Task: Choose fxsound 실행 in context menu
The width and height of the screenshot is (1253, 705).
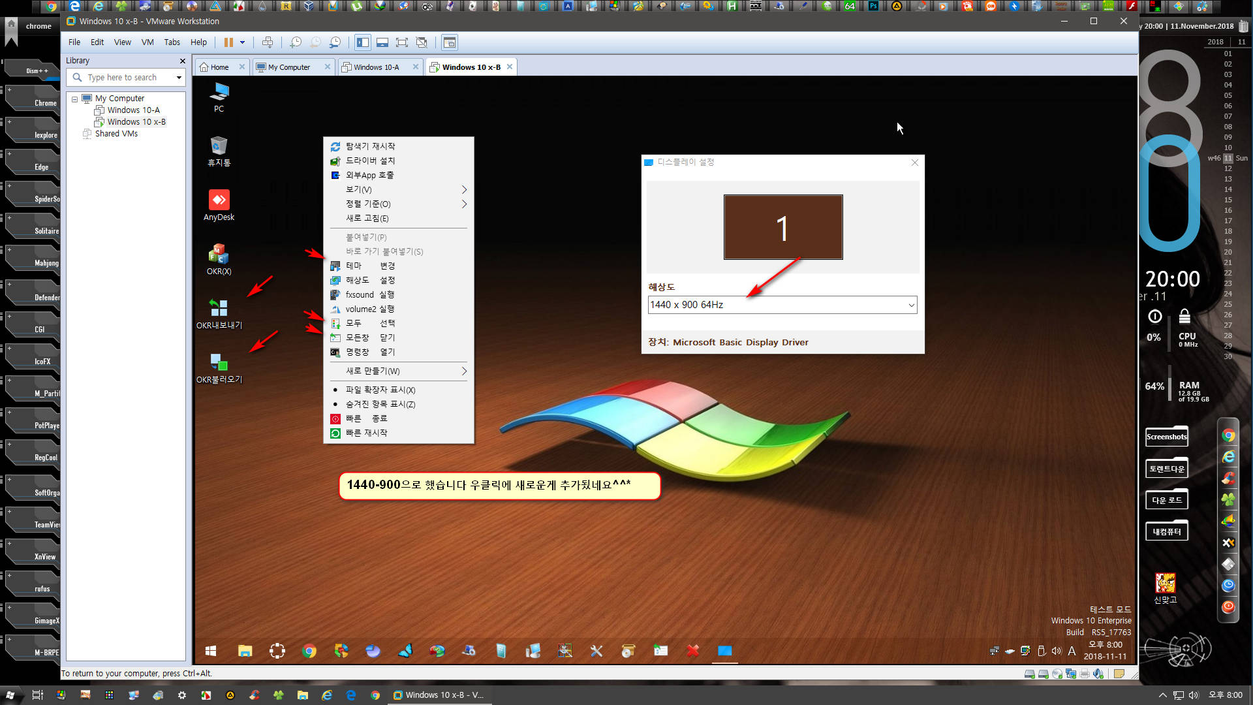Action: coord(399,295)
